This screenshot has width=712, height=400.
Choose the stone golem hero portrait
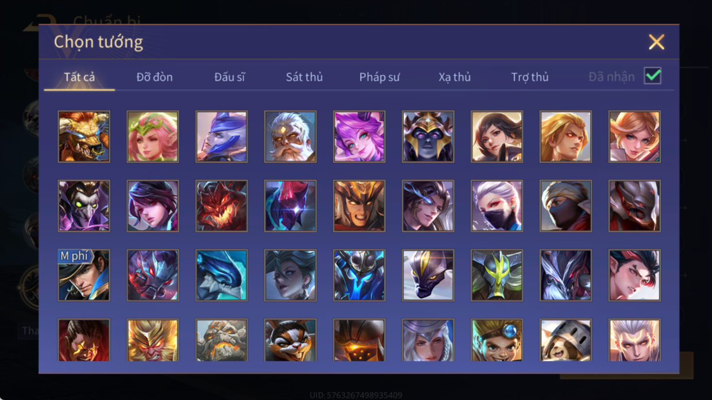(221, 340)
